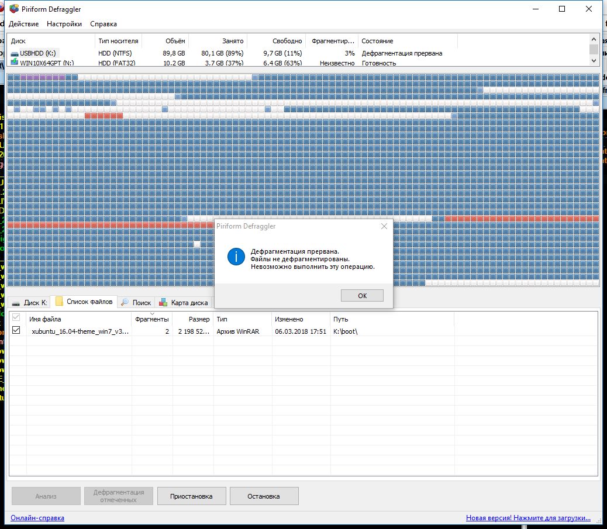
Task: Click the HDD (FAT32) media type cell
Action: pos(116,63)
